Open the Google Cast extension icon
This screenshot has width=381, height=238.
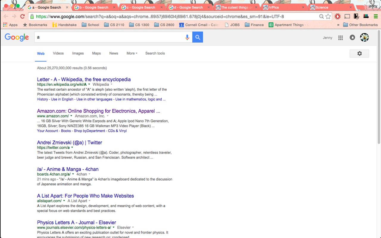click(347, 17)
